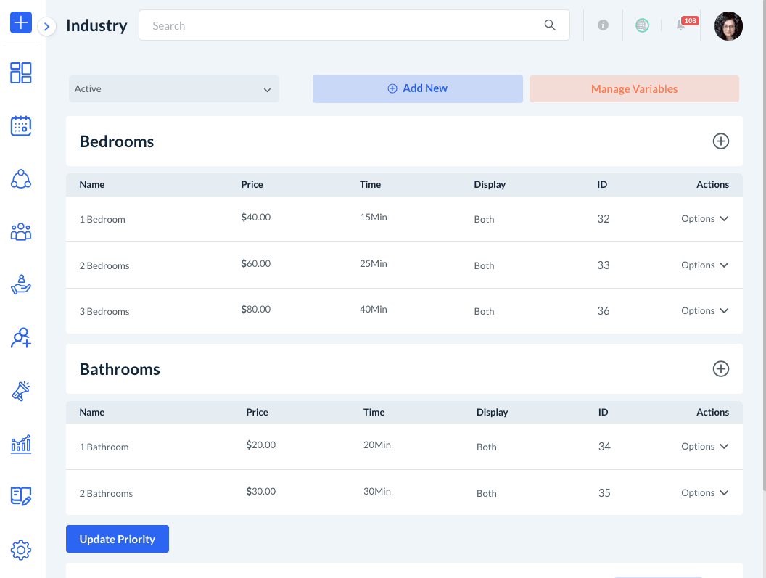Expand the sidebar with arrow toggle
Image resolution: width=766 pixels, height=578 pixels.
[46, 27]
